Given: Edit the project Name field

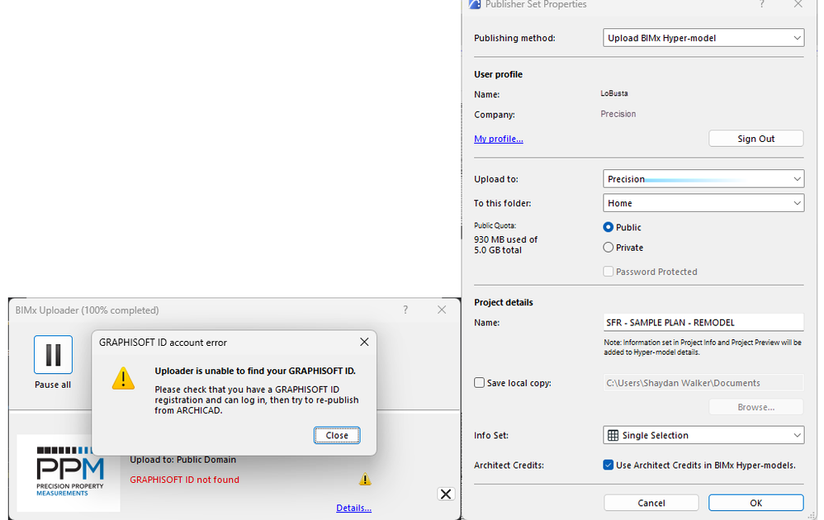Looking at the screenshot, I should [x=703, y=323].
